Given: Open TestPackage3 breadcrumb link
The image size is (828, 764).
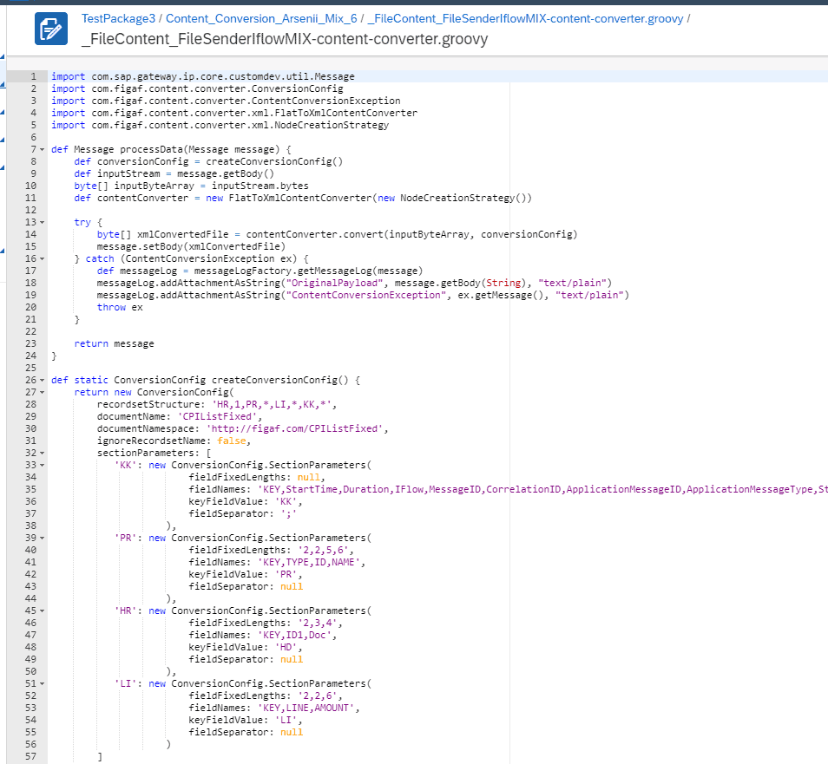Looking at the screenshot, I should [x=118, y=18].
